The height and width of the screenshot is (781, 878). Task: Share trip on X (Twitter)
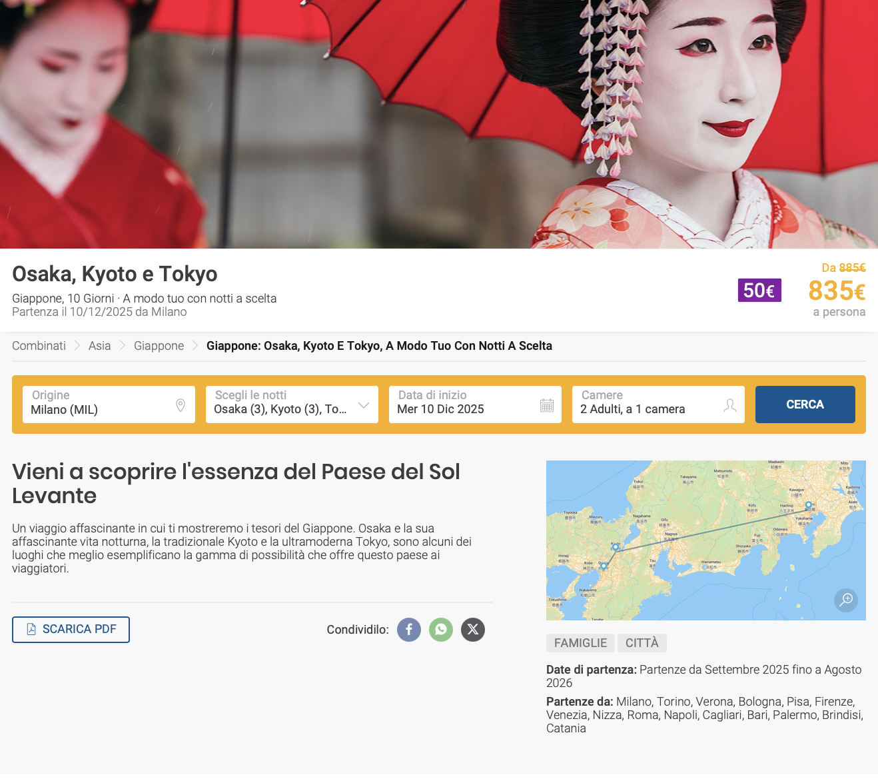[x=473, y=630]
